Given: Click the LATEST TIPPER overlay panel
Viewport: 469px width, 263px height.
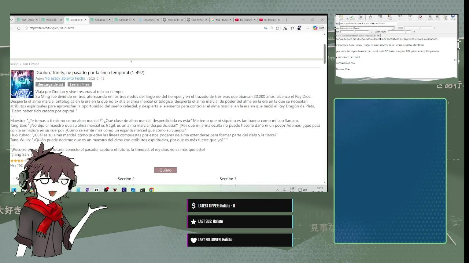Looking at the screenshot, I should [x=240, y=206].
